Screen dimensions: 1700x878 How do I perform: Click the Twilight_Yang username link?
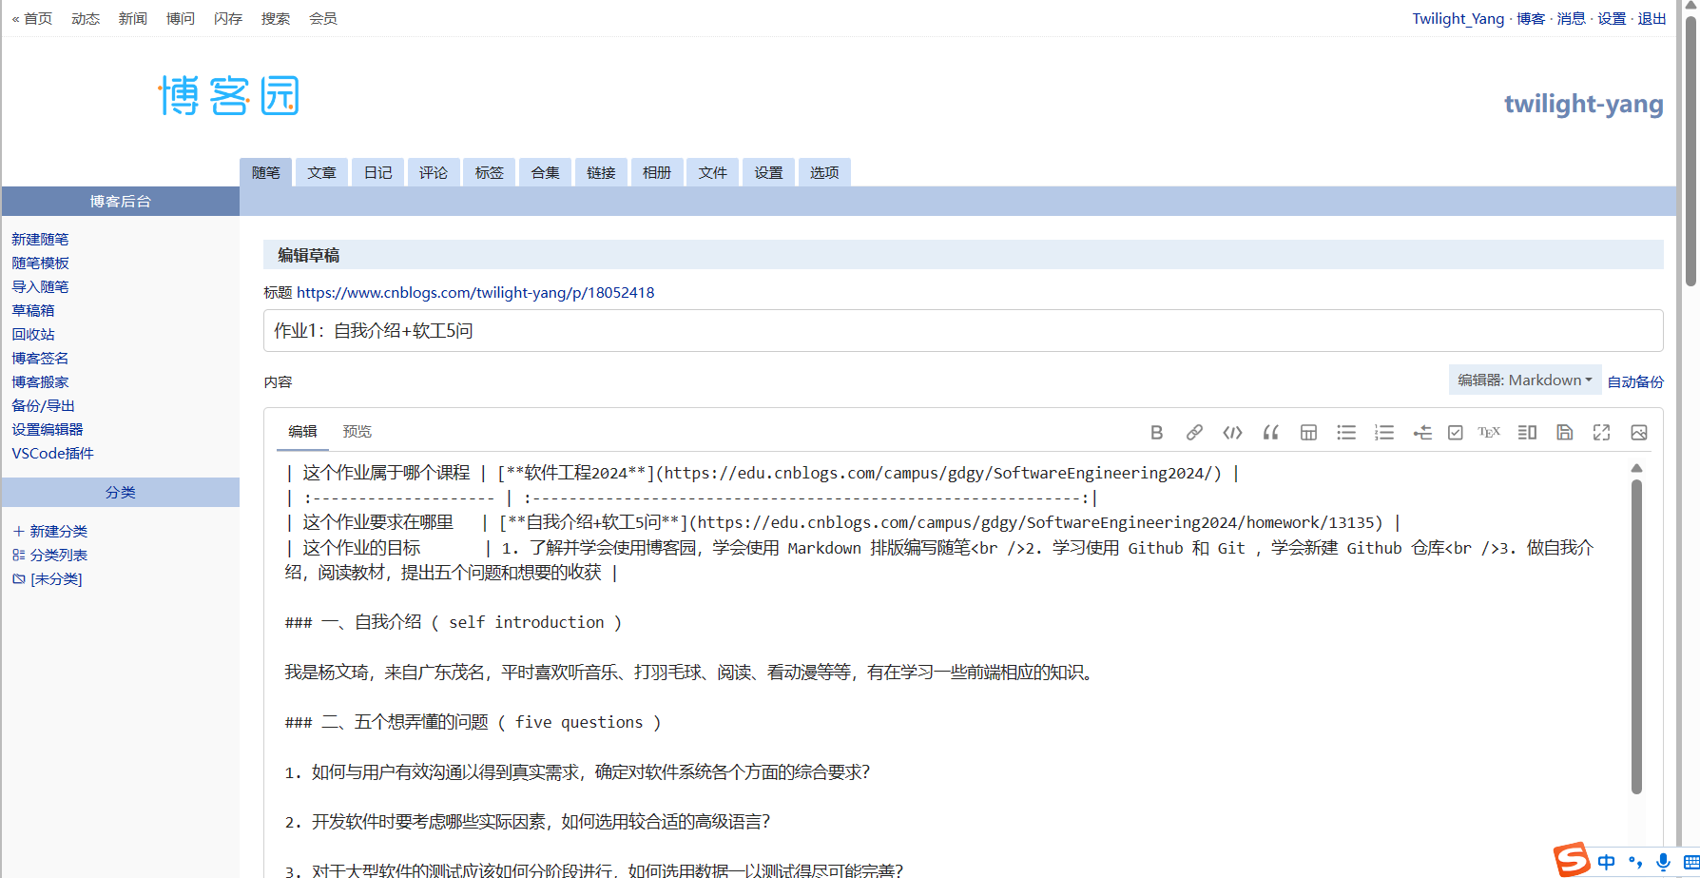point(1459,18)
